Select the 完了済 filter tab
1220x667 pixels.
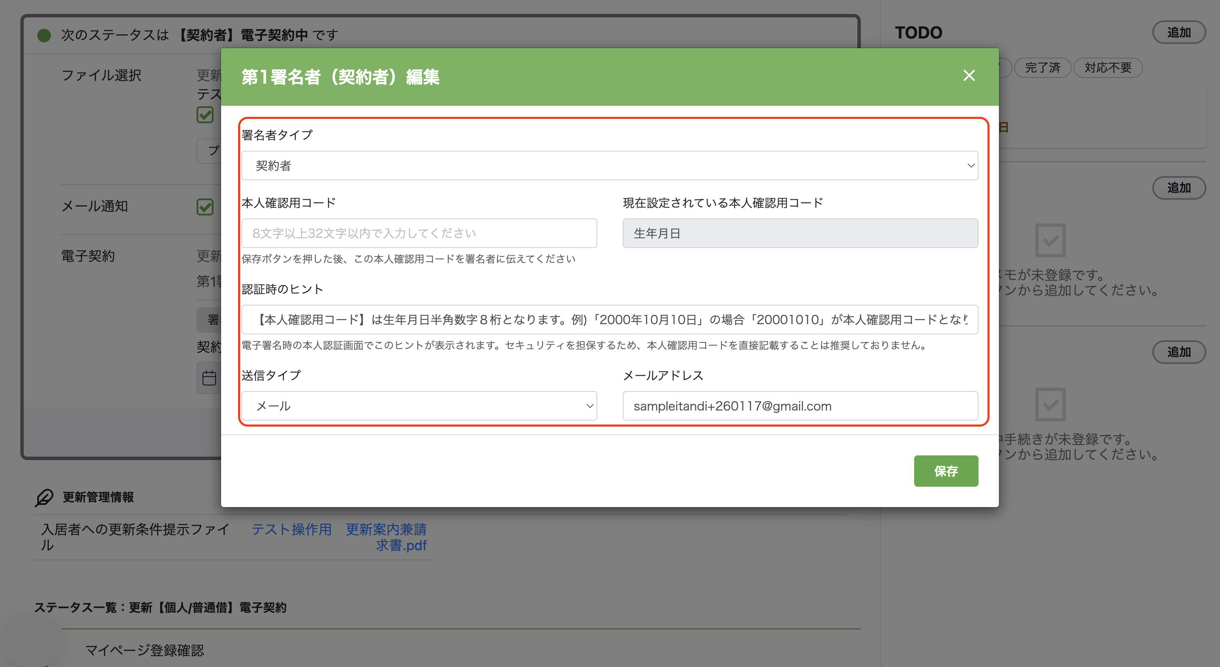(1043, 68)
